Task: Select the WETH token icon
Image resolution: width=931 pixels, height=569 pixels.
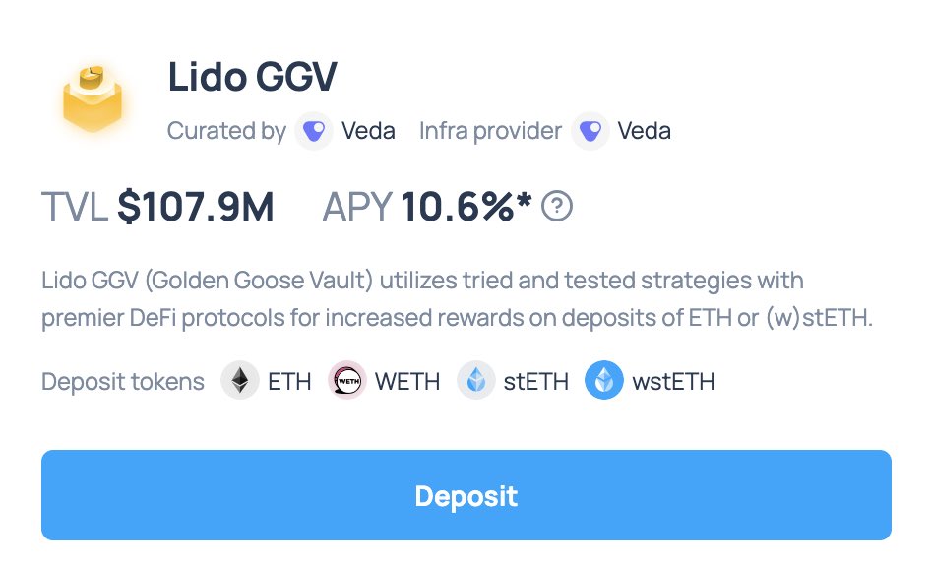Action: (347, 380)
